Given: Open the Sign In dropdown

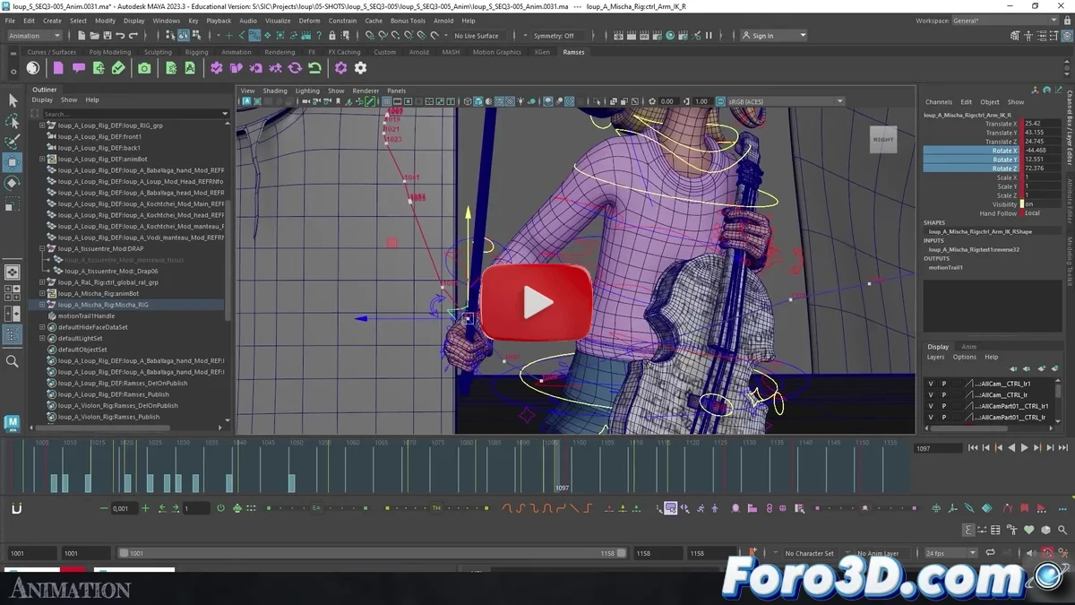Looking at the screenshot, I should [x=774, y=36].
